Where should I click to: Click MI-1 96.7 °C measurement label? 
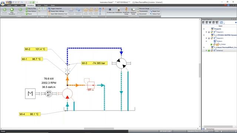click(x=32, y=59)
